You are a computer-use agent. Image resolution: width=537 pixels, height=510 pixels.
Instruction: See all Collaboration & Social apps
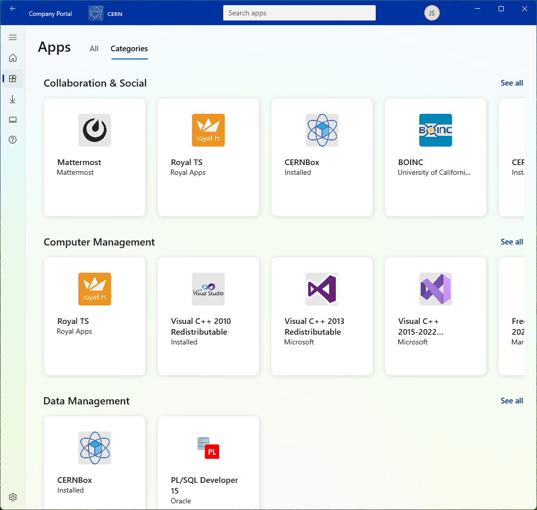click(511, 83)
